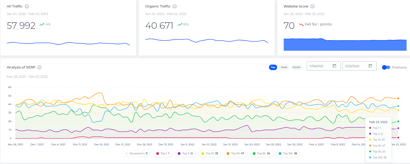Click the Top 50 green legend chip
Viewport: 410px width, 164px height.
click(x=261, y=153)
